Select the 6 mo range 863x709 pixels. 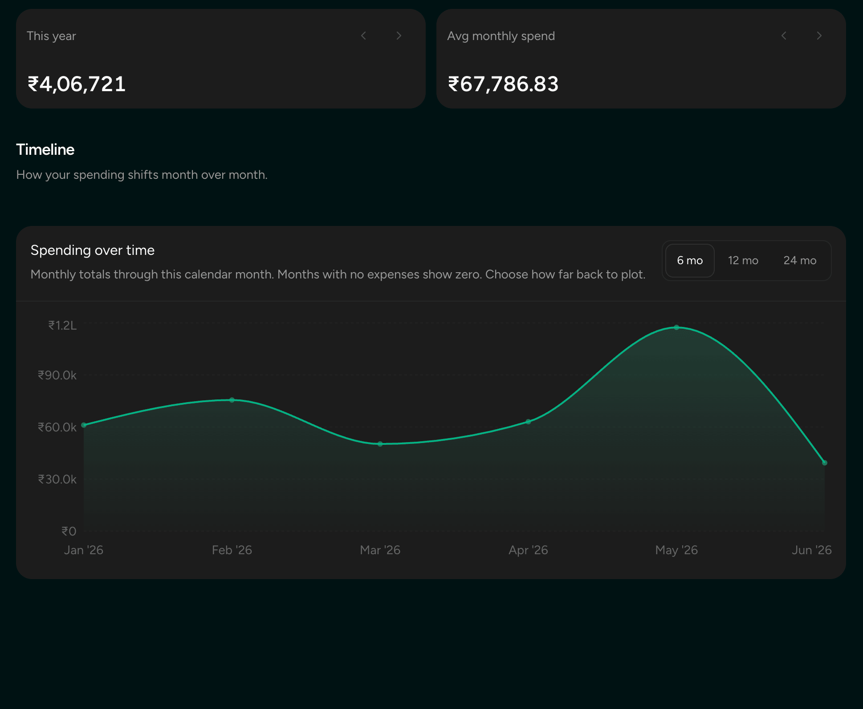coord(690,261)
